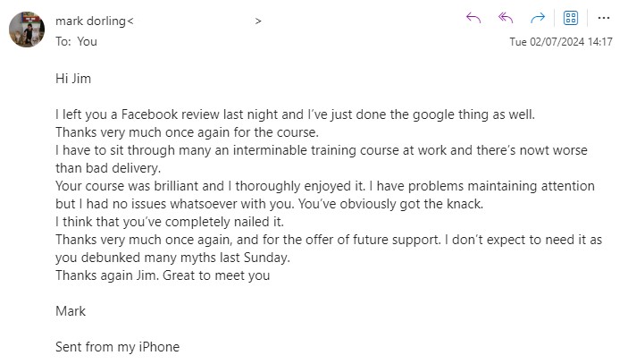Open the More actions ellipsis menu

603,18
